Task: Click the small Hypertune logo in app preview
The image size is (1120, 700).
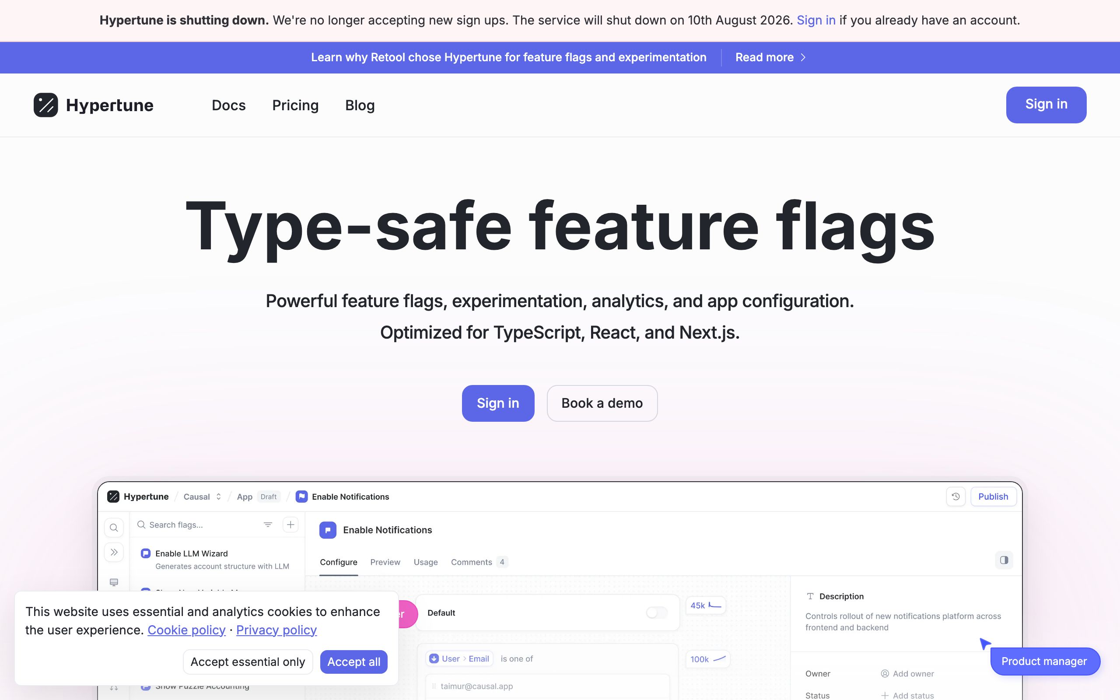Action: [x=113, y=497]
